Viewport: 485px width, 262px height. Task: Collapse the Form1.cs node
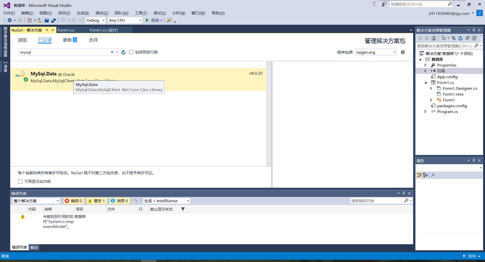coord(425,82)
